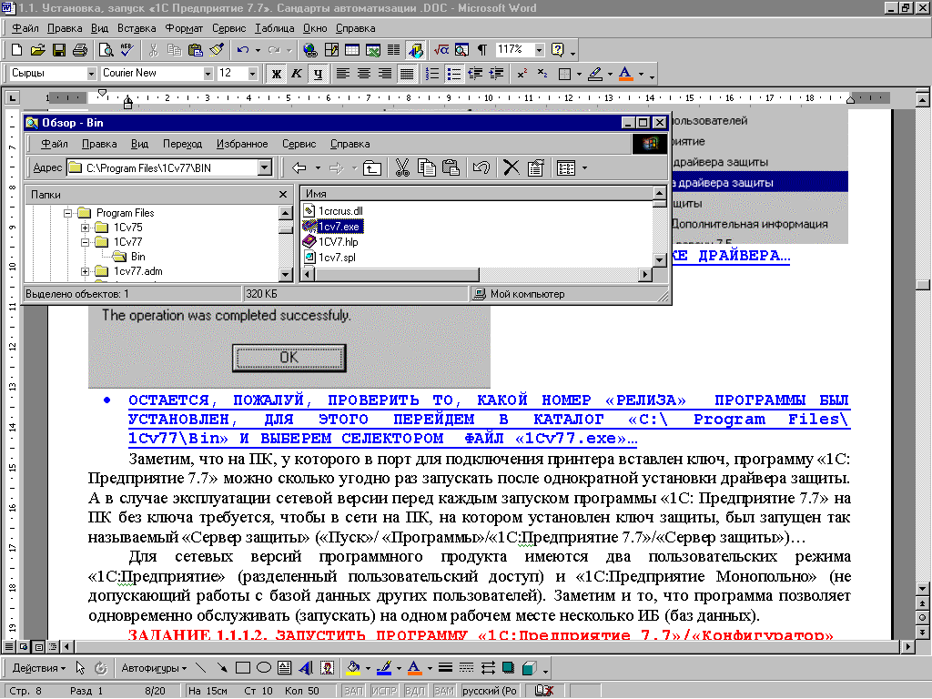Close the Папки folders pane
Image resolution: width=932 pixels, height=699 pixels.
(x=283, y=195)
